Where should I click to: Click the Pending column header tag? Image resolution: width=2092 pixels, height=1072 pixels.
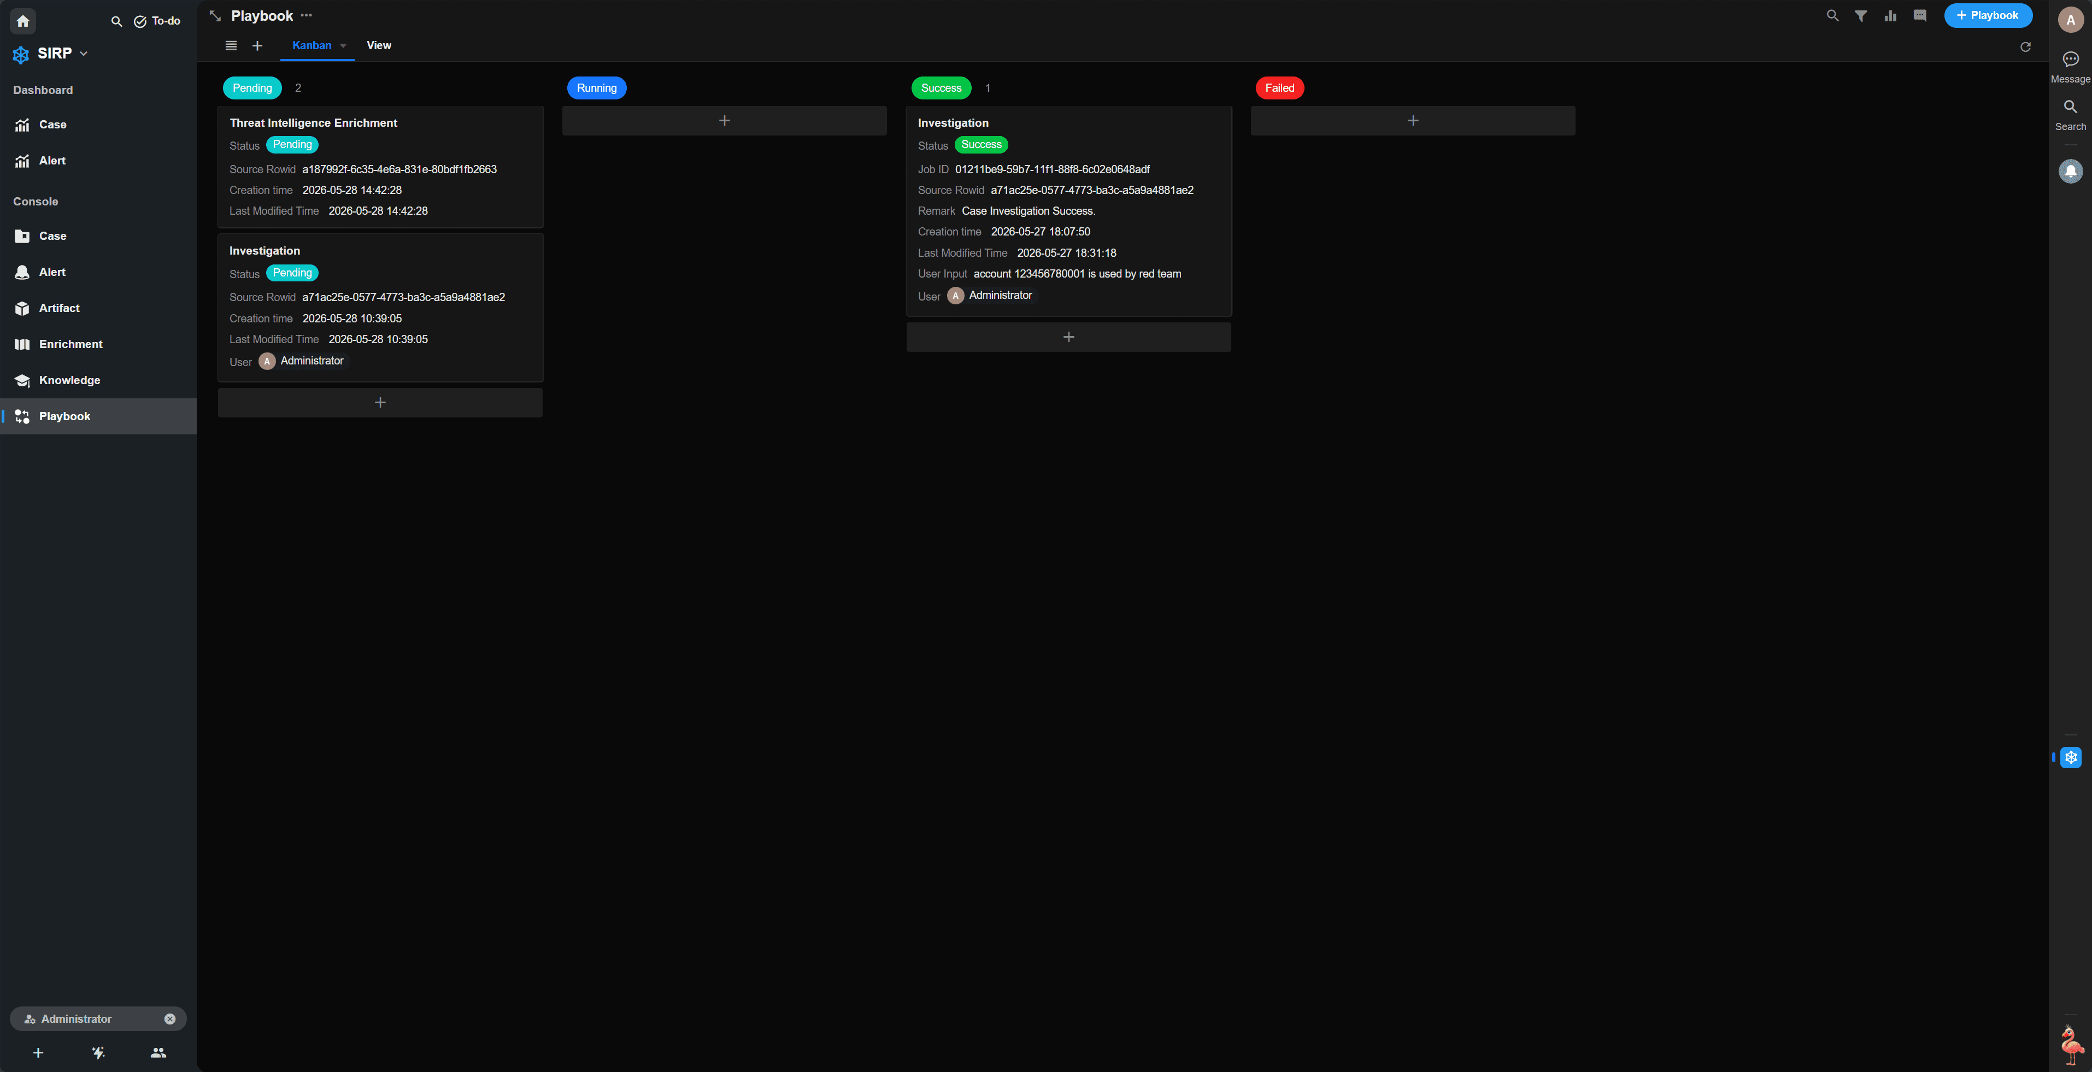pyautogui.click(x=252, y=88)
